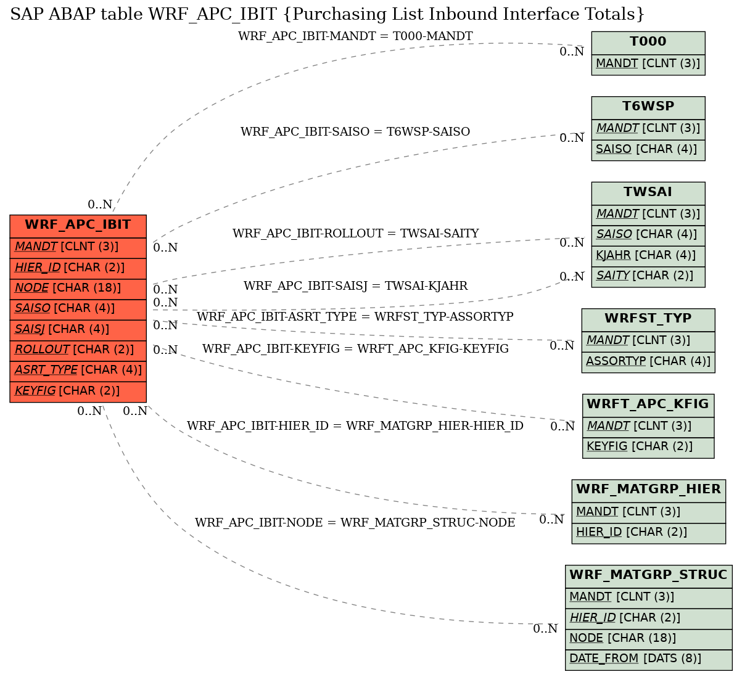Click the WRF_APC_IBIT table header

click(78, 225)
